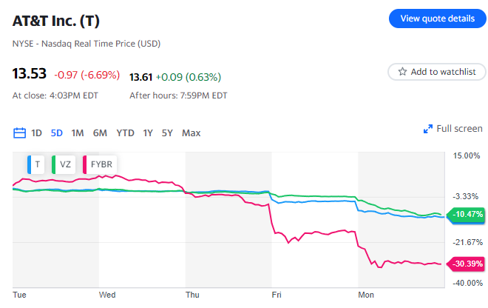Click the pink -30.39% price flag

pyautogui.click(x=466, y=264)
